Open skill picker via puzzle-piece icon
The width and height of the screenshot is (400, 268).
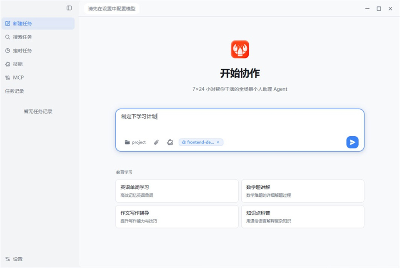tap(170, 142)
